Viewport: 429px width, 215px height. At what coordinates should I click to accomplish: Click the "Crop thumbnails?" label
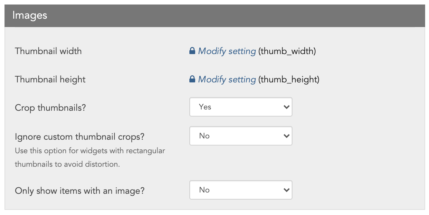coord(51,108)
